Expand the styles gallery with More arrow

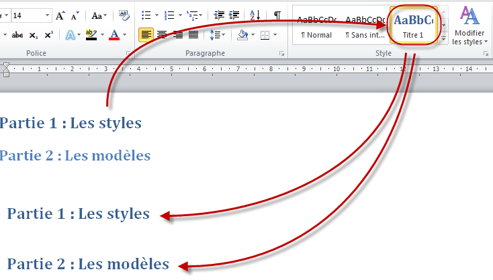444,41
